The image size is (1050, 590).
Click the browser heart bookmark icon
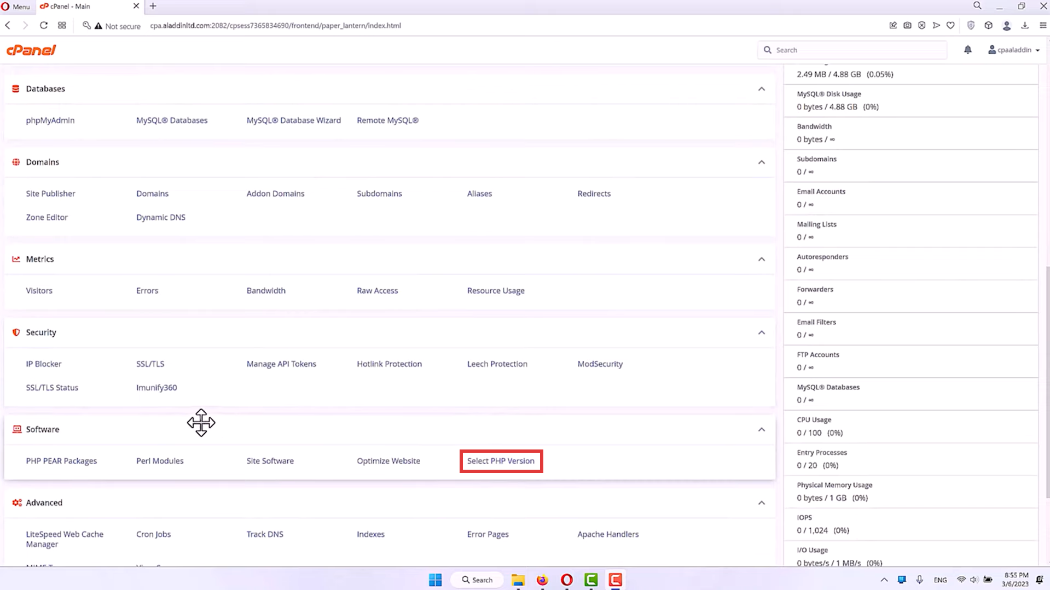point(950,25)
